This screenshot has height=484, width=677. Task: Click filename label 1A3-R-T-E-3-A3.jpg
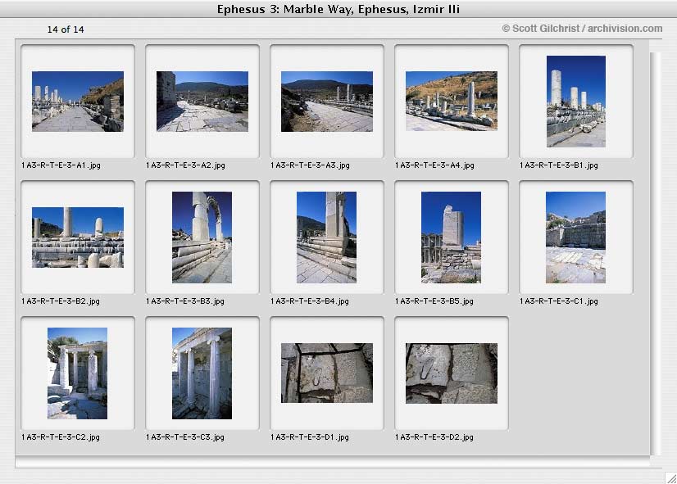tap(310, 165)
